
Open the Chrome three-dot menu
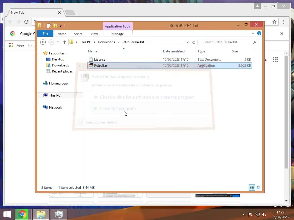click(x=284, y=22)
